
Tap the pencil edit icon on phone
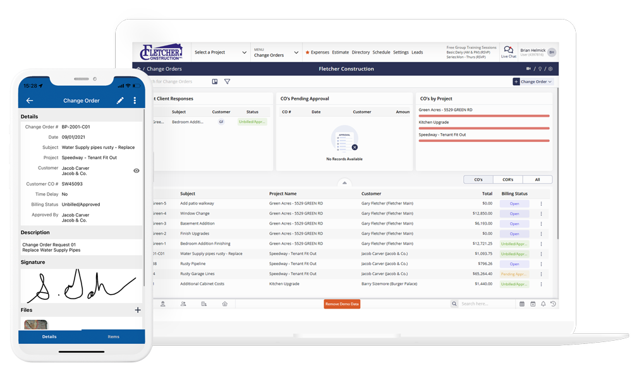click(x=120, y=101)
